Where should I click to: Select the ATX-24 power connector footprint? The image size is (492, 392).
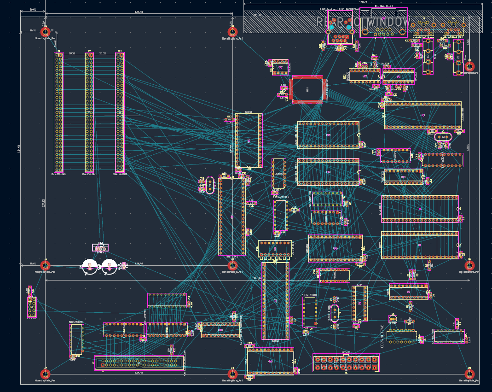click(346, 363)
